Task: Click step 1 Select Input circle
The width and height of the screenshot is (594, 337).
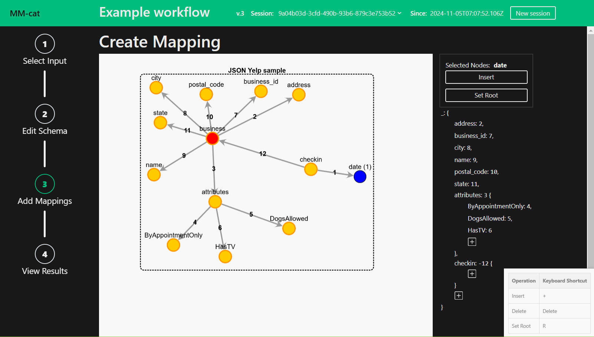Action: (x=45, y=44)
